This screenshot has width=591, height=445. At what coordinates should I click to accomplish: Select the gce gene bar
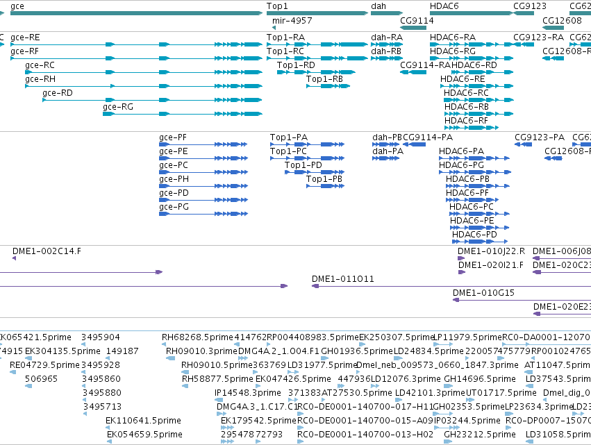[136, 13]
